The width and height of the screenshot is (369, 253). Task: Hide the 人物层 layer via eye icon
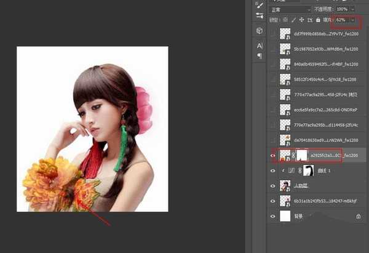[274, 185]
